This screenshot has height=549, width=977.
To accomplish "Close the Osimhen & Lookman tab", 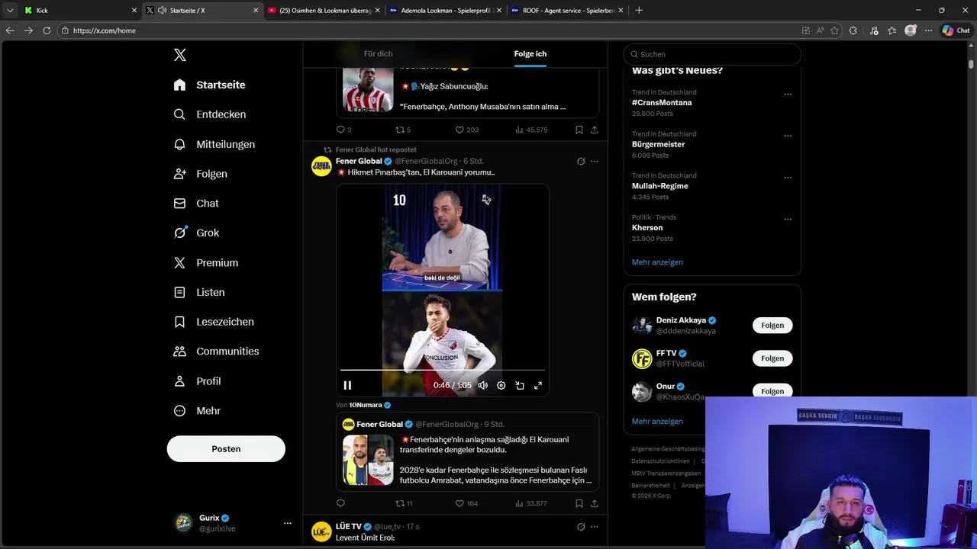I will [x=377, y=11].
